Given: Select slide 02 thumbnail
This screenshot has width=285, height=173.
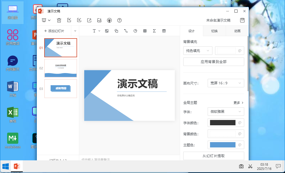Looking at the screenshot, I should (x=61, y=68).
